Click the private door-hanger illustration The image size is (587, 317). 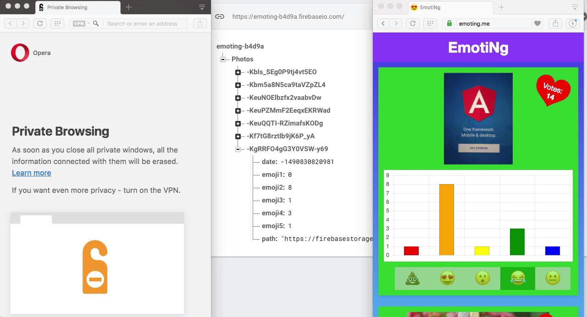click(x=95, y=267)
